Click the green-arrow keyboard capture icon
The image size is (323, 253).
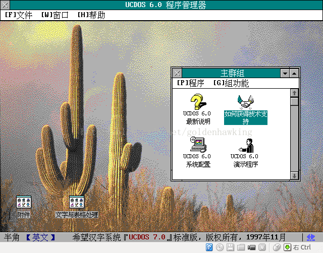point(287,247)
